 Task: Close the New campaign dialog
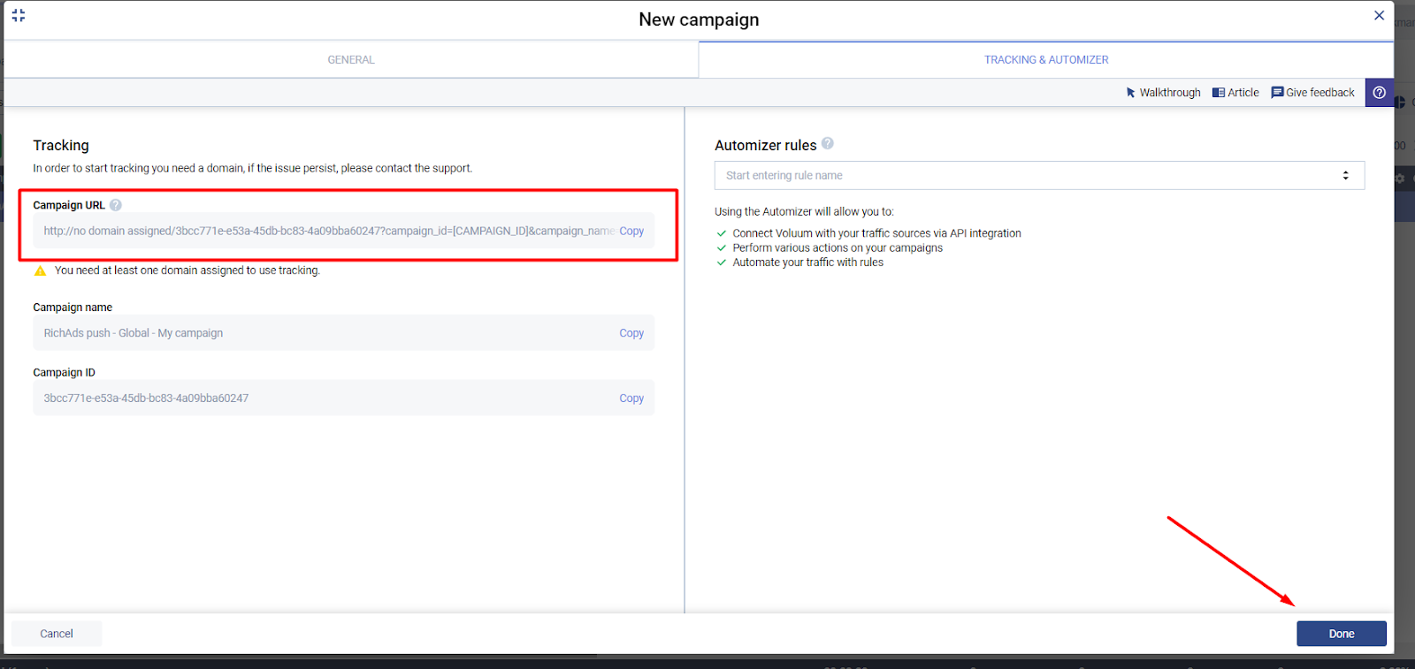tap(1379, 15)
